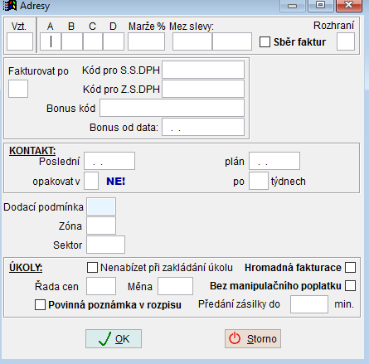Click the Rozhraní input box
Screen dimensions: 369x364
coord(346,41)
